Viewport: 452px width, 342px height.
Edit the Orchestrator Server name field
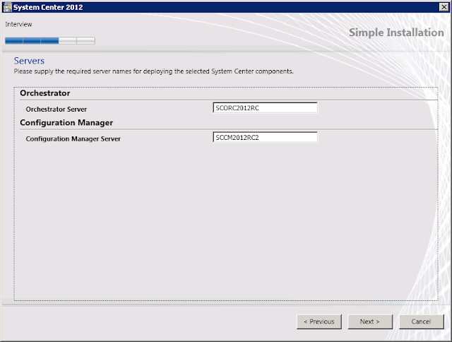[x=266, y=108]
